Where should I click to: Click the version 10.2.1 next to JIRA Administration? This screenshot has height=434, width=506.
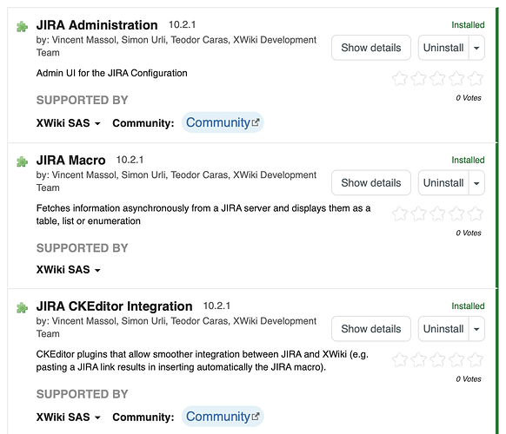(183, 25)
